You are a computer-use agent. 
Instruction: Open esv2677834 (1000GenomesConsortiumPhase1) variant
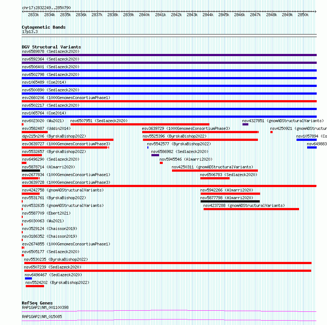(66, 175)
